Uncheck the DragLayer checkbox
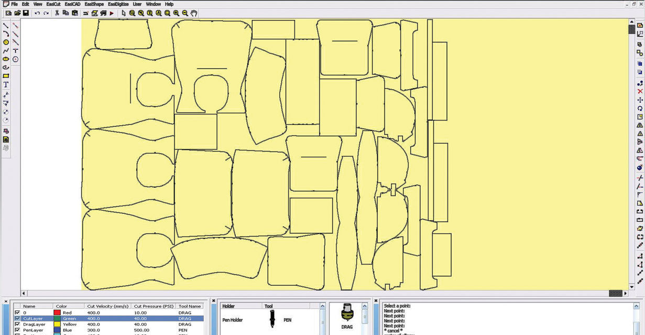Viewport: 645px width, 335px height. pos(17,324)
